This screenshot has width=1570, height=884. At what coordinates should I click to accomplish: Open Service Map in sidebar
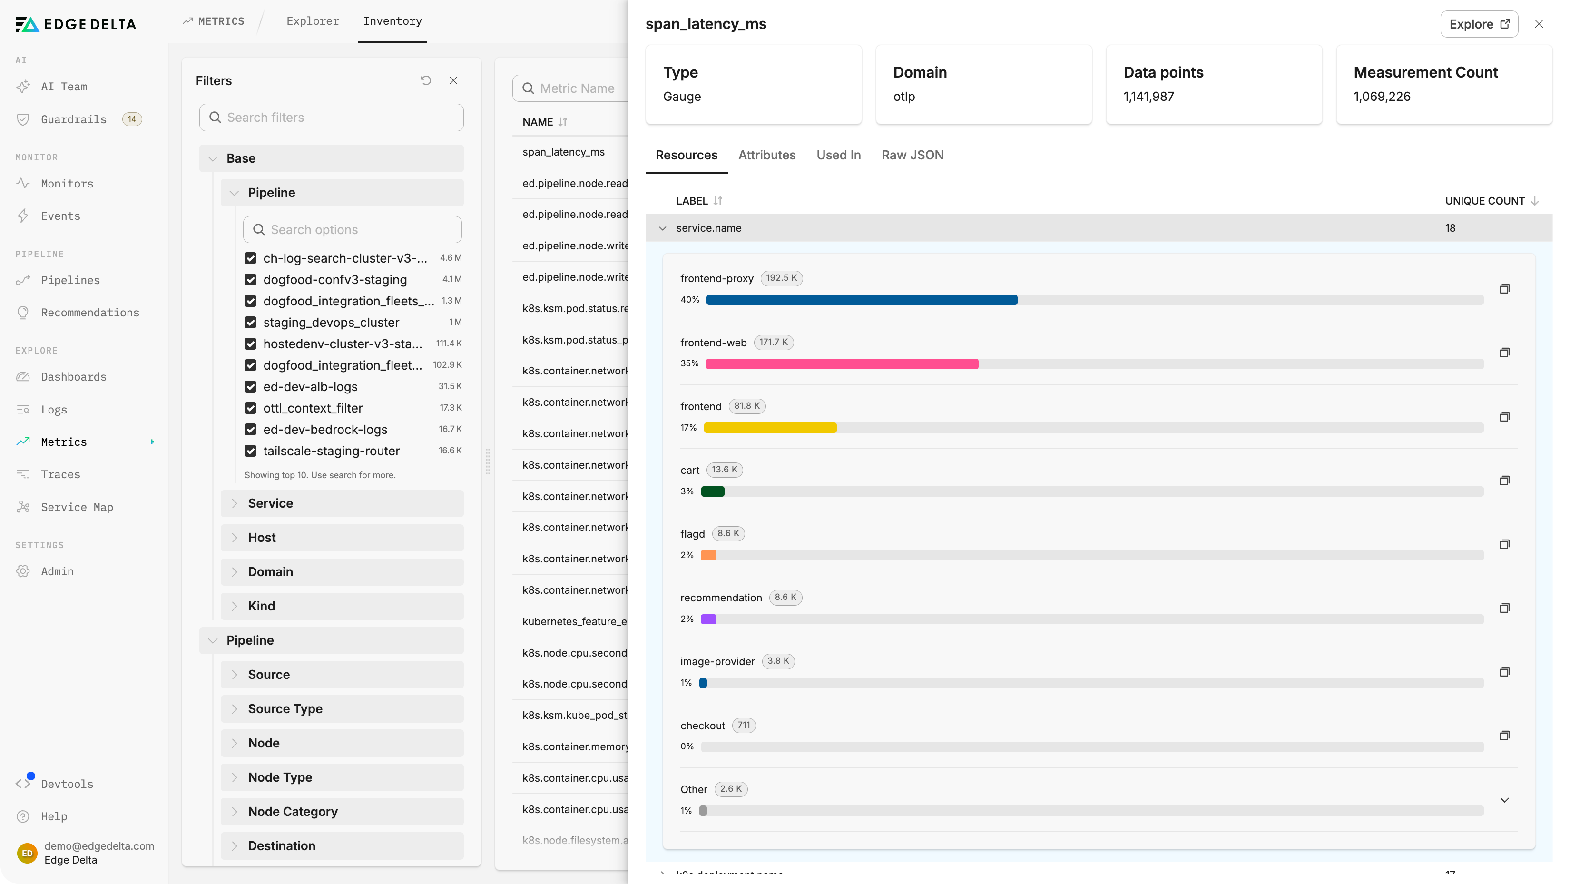77,507
